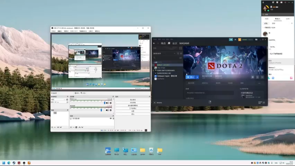Image resolution: width=295 pixels, height=166 pixels.
Task: Add a new scene with plus in OBS
Action: tap(52, 127)
